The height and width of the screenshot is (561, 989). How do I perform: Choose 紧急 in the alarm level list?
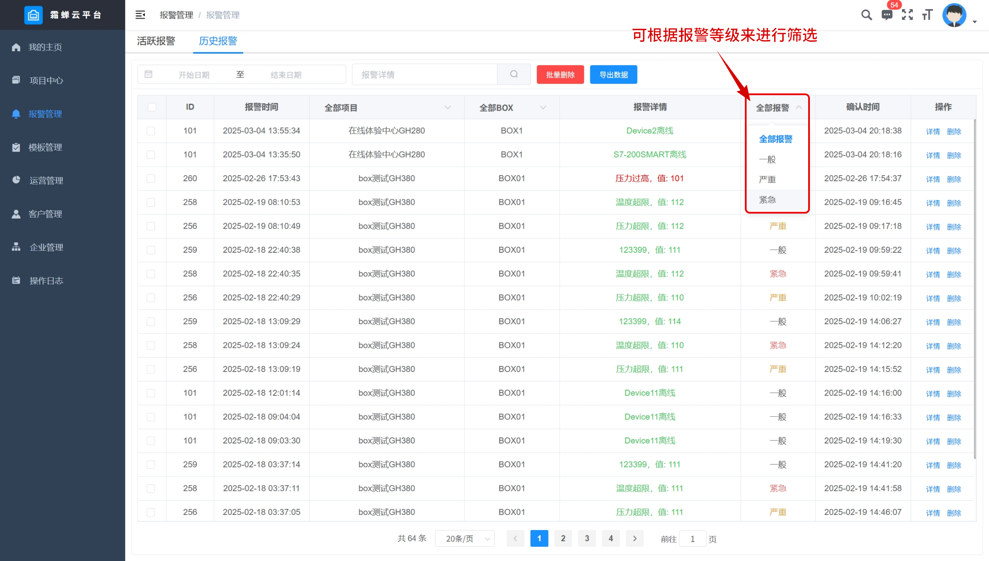tap(767, 200)
